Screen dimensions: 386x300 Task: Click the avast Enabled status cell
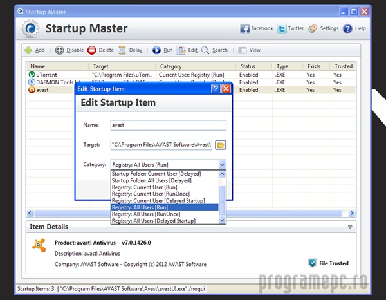coord(248,90)
